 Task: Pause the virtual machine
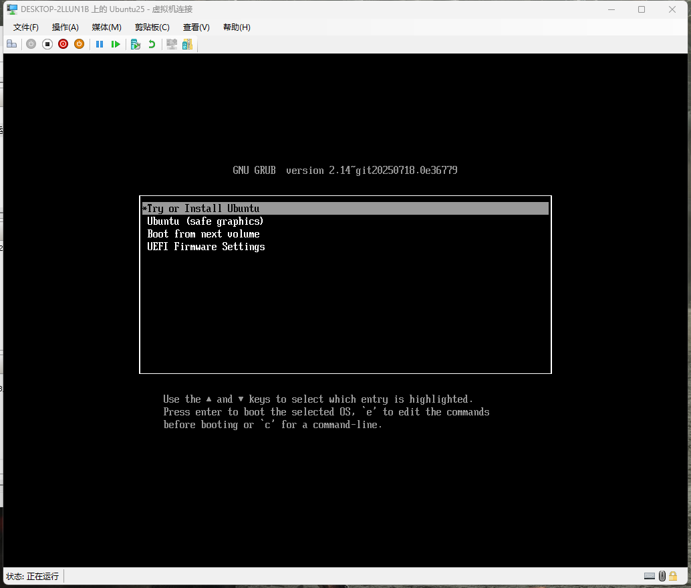coord(100,44)
